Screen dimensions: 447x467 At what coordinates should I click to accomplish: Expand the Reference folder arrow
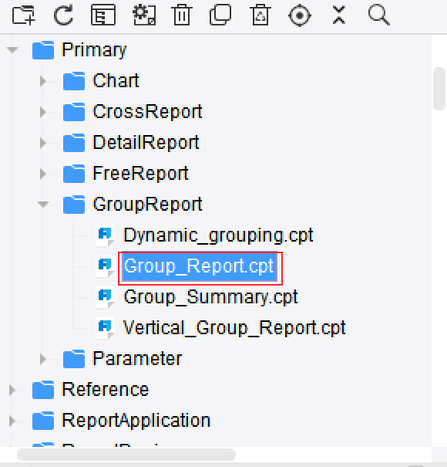tap(12, 390)
